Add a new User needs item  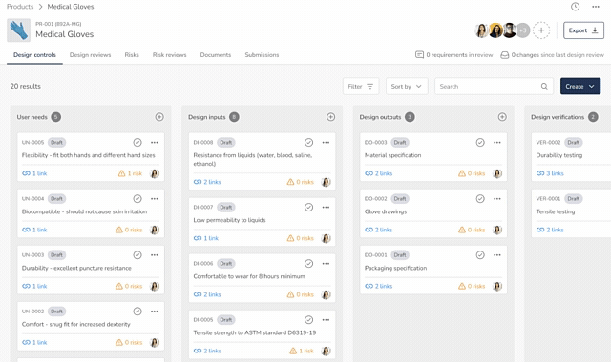(159, 117)
